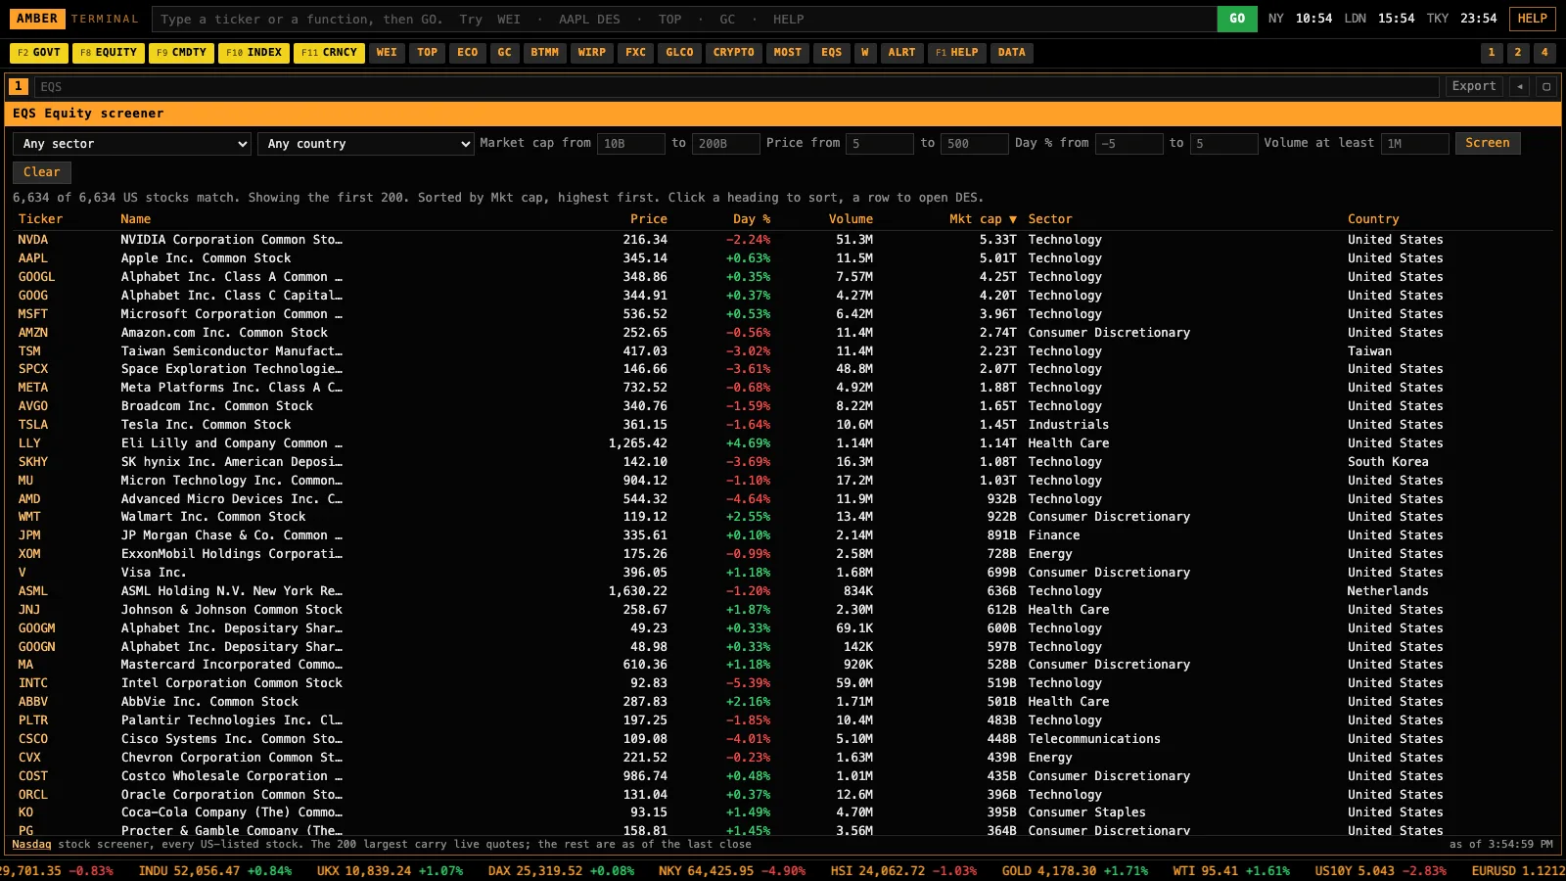Focus the ticker command input field

point(683,19)
